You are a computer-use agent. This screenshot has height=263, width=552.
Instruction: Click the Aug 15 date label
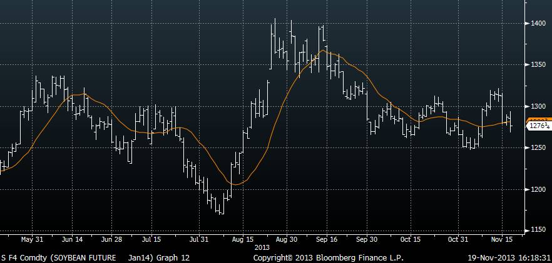(242, 239)
